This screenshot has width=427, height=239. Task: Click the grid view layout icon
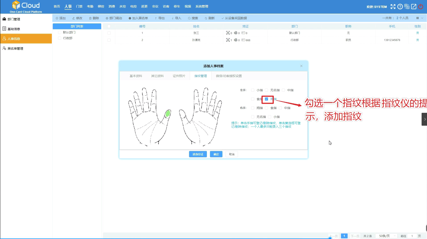(x=417, y=18)
